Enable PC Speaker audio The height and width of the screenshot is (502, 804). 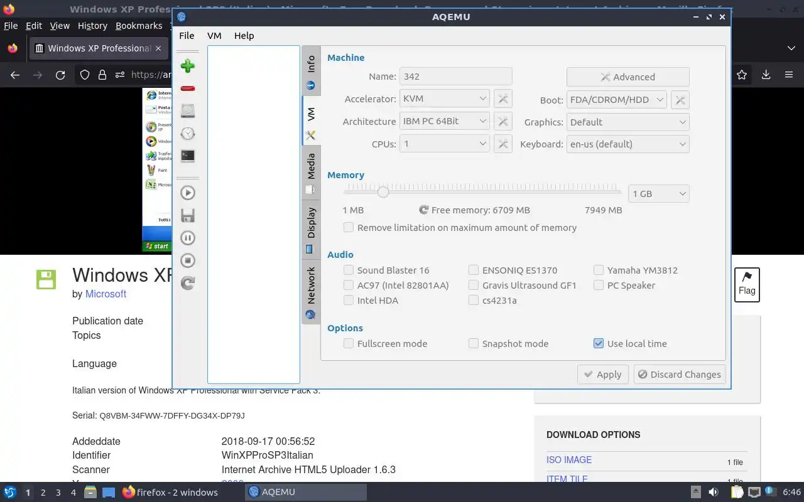(599, 286)
